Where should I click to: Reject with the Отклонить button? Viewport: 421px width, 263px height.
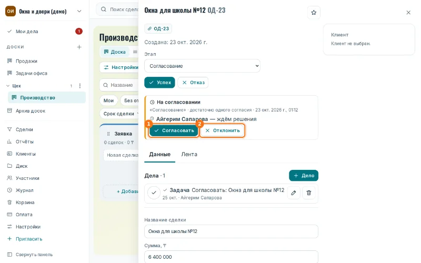tap(222, 130)
